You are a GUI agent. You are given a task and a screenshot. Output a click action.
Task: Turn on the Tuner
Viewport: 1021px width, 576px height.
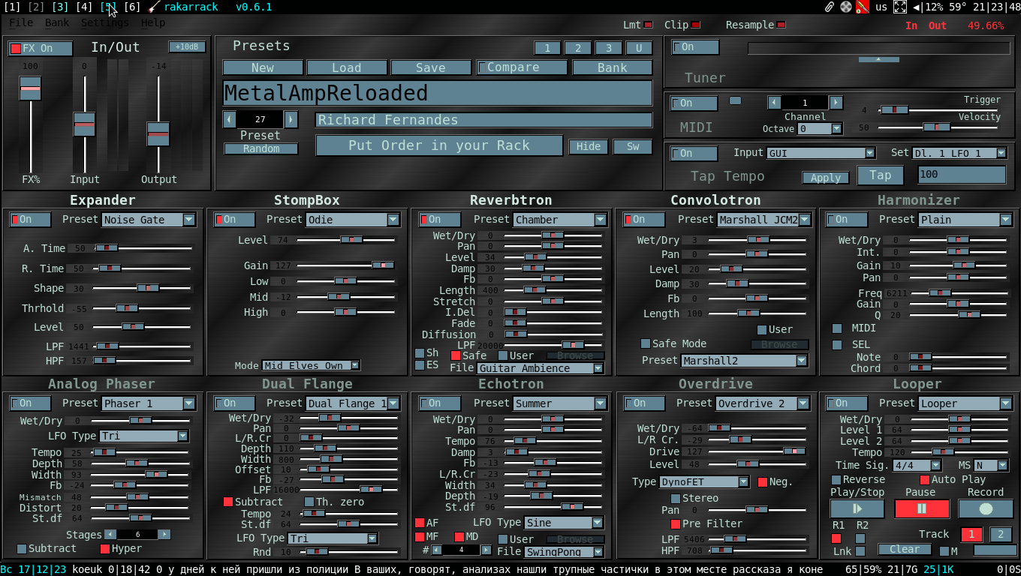695,47
